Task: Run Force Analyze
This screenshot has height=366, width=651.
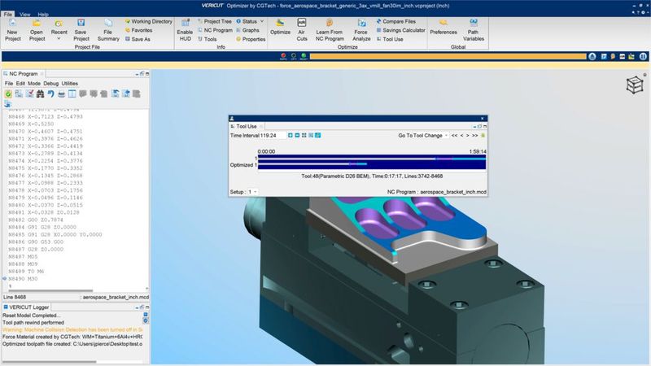Action: click(x=361, y=30)
